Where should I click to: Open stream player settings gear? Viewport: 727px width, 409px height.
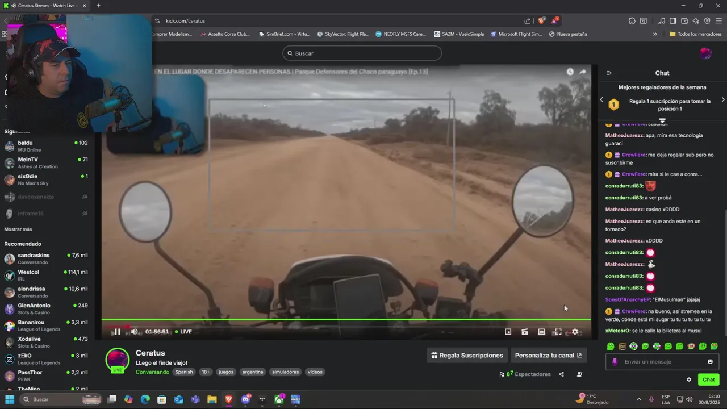[575, 332]
